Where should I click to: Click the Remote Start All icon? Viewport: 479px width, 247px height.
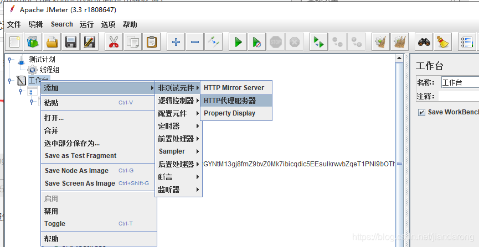(x=318, y=42)
